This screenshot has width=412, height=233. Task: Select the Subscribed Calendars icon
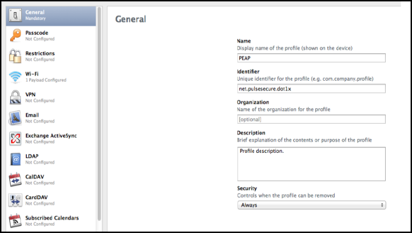[x=15, y=220]
